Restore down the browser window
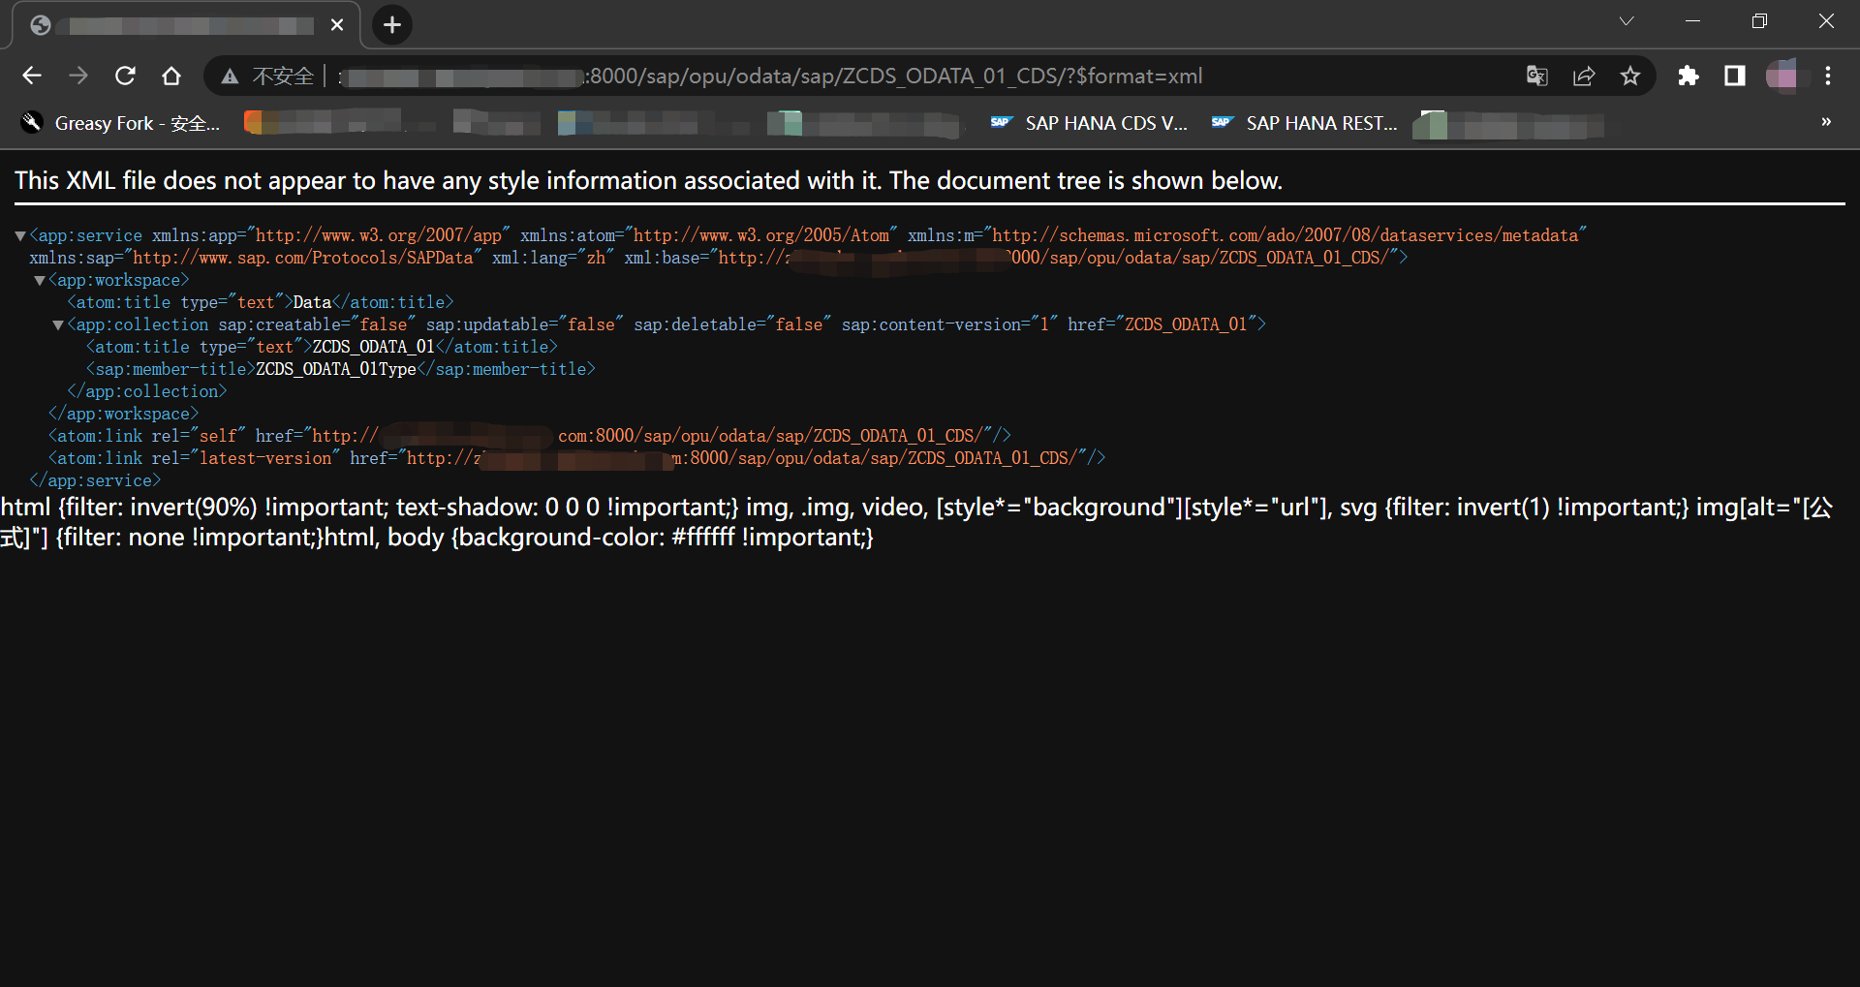 click(1760, 21)
